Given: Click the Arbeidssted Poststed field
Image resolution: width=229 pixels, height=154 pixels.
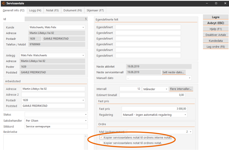Looking at the screenshot, I should [x=53, y=106].
